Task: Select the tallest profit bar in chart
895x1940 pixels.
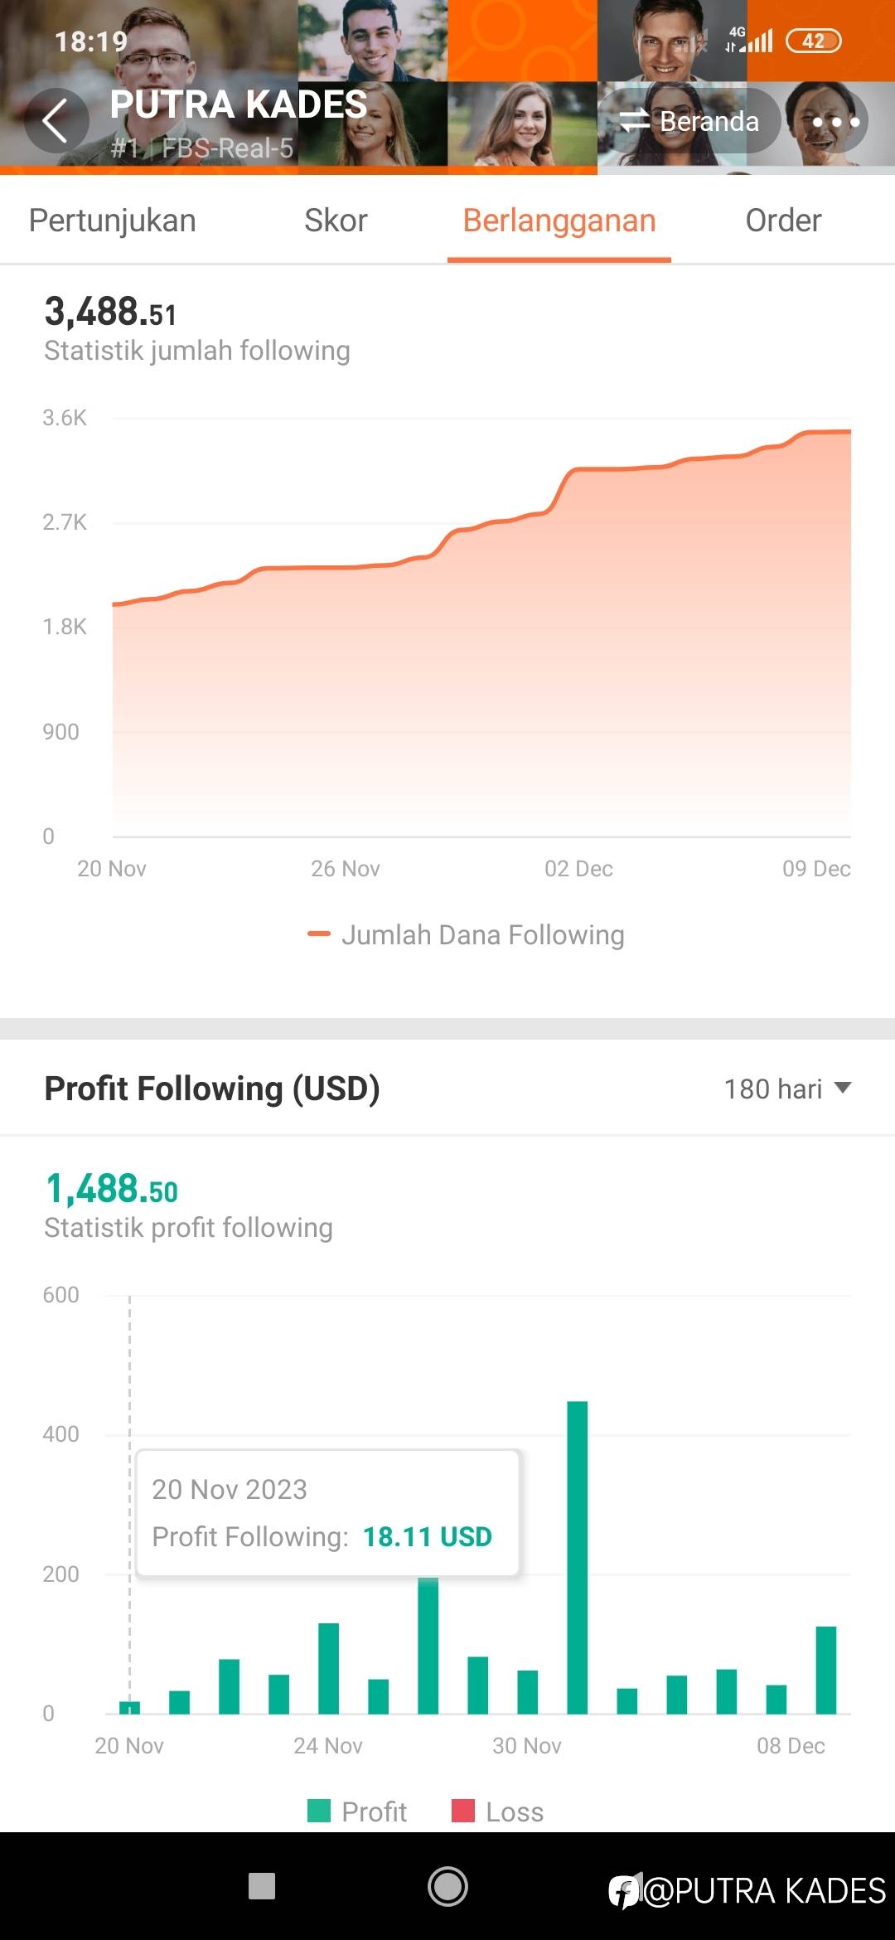Action: click(x=578, y=1557)
